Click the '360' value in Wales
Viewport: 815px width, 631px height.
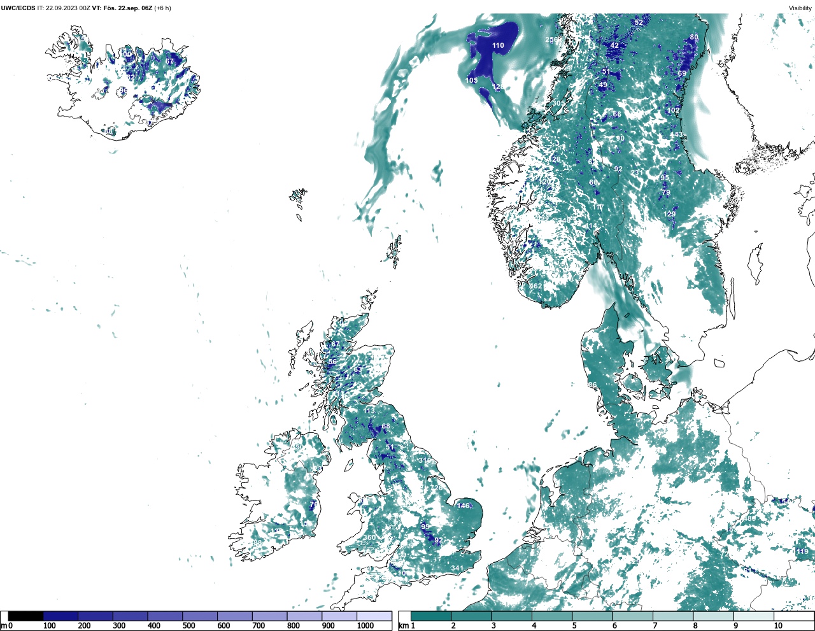point(369,538)
